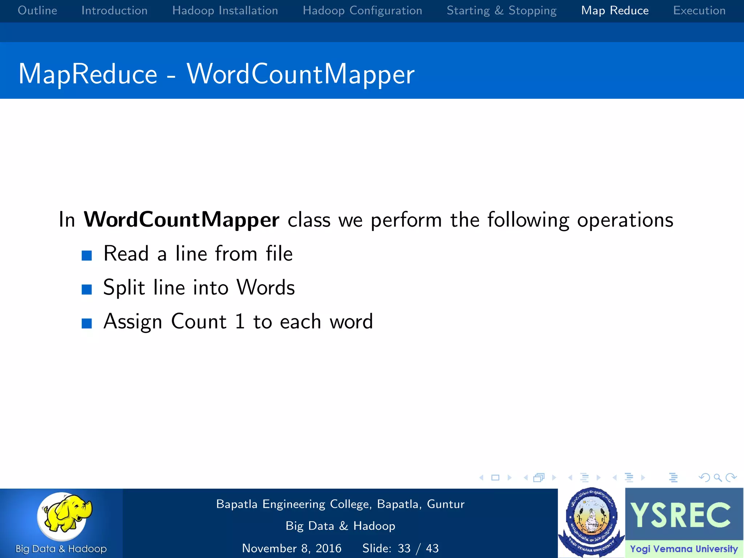The height and width of the screenshot is (558, 744).
Task: Click the YSREC logo
Action: tap(684, 514)
